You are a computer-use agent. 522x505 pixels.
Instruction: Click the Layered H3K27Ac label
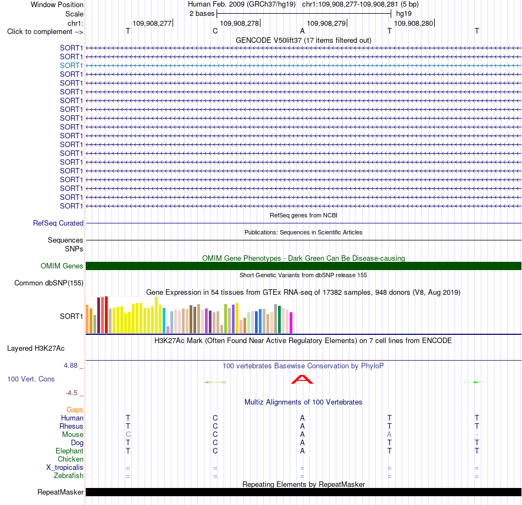pos(36,349)
